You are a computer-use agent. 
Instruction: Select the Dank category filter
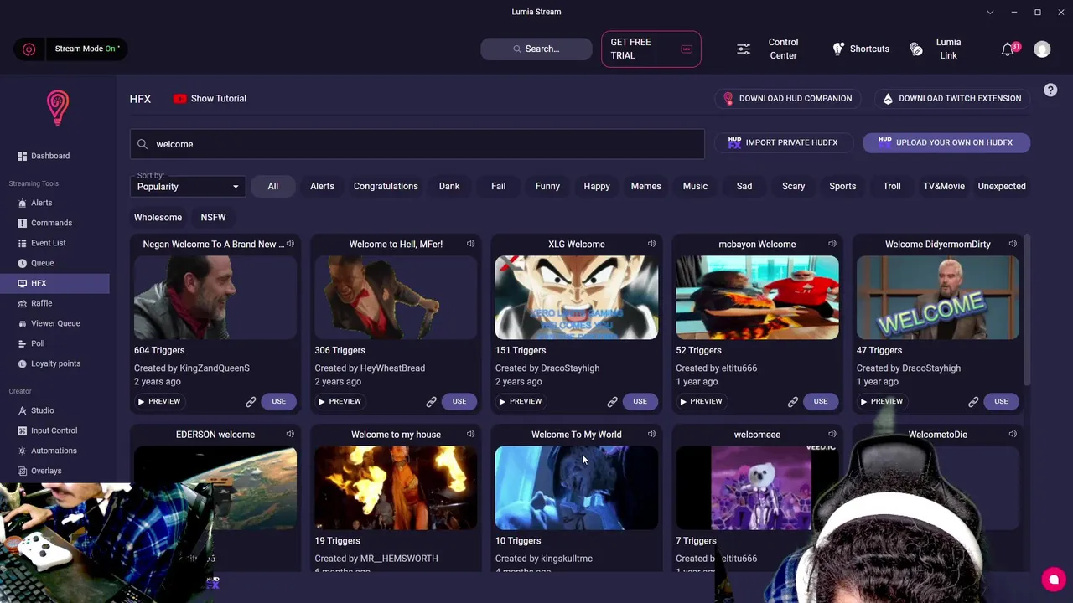pyautogui.click(x=449, y=186)
